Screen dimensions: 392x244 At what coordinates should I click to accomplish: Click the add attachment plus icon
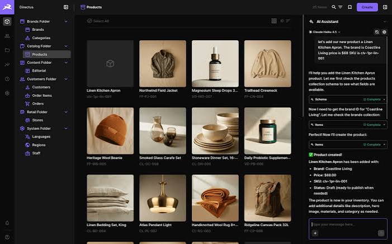tap(315, 233)
